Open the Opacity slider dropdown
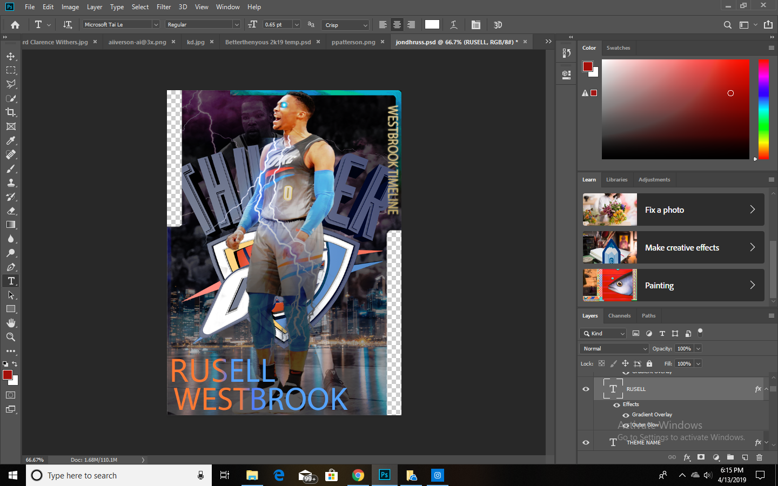This screenshot has width=778, height=486. 698,349
